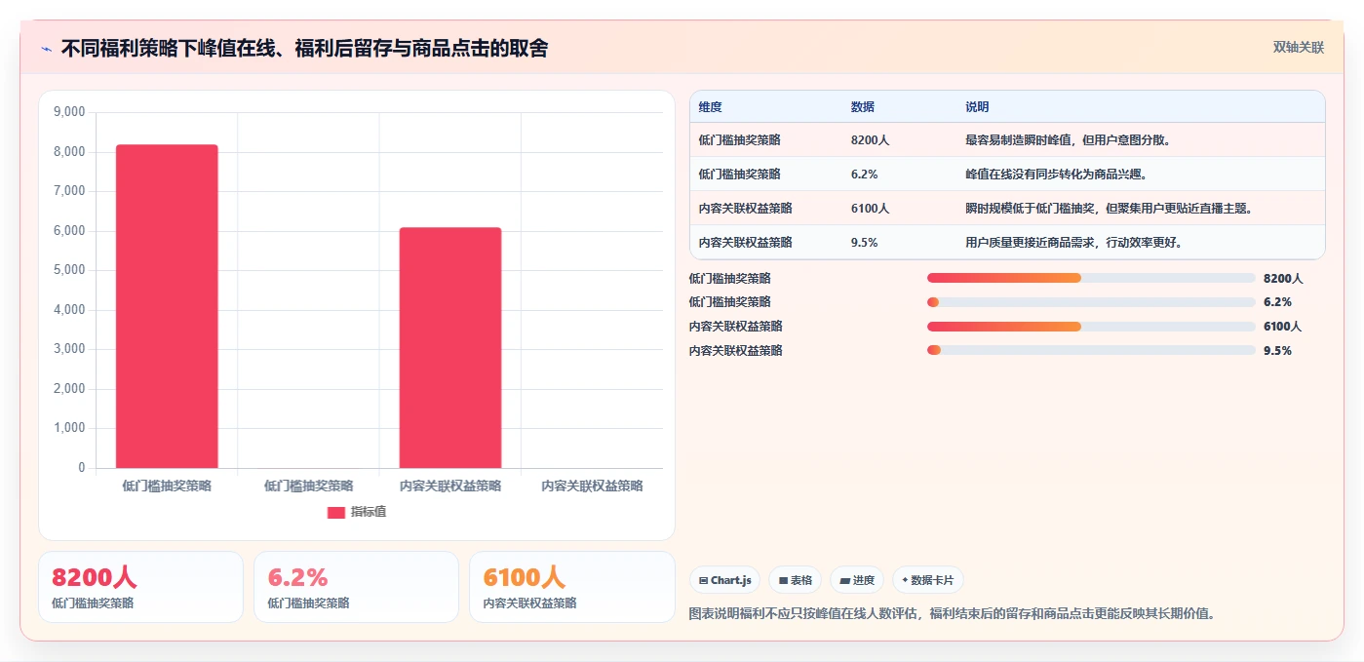Image resolution: width=1364 pixels, height=662 pixels.
Task: Click the 9.5% cell in the table
Action: [x=865, y=243]
